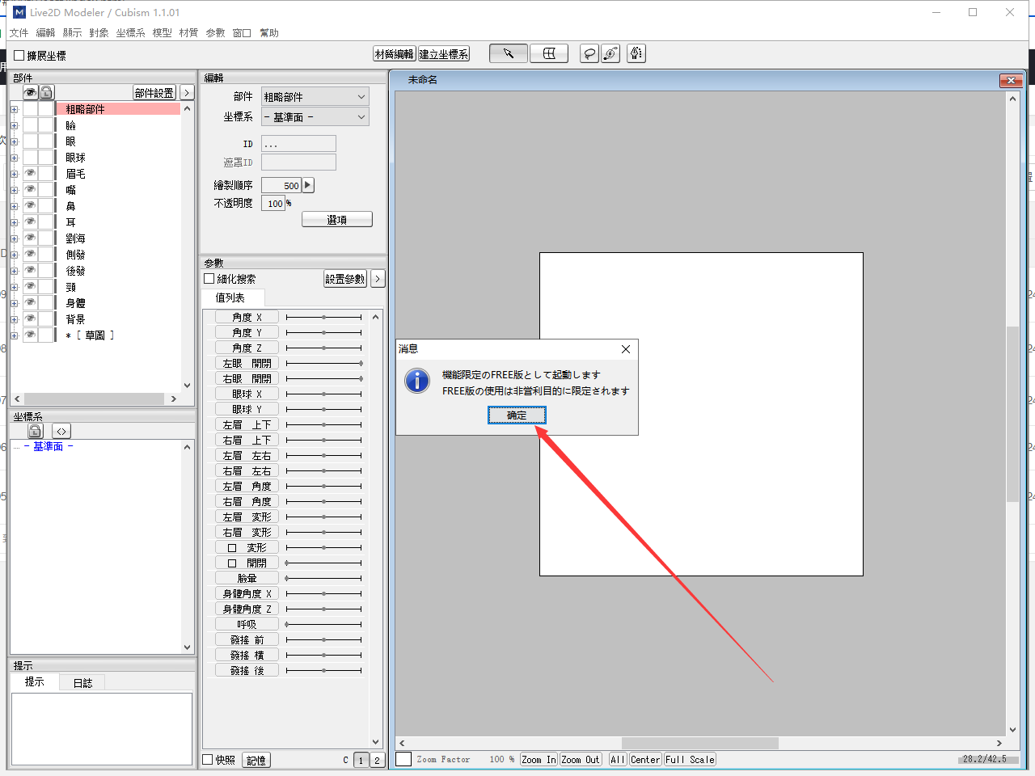Click the 角度 X parameter slider

tap(323, 318)
